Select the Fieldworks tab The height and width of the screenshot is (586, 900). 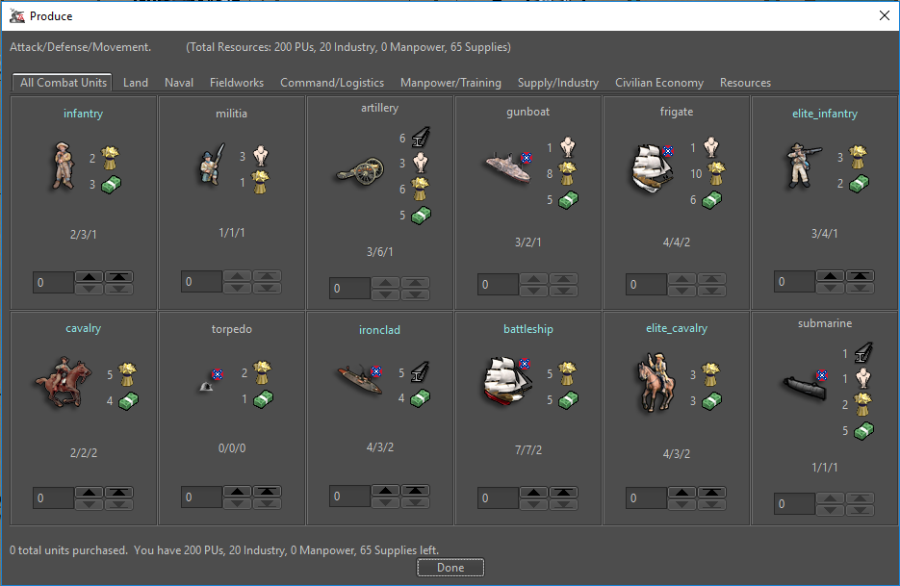(x=237, y=83)
